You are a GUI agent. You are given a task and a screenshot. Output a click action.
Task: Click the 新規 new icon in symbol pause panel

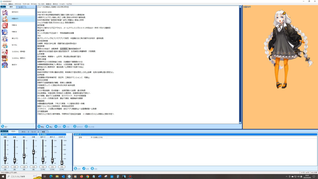point(76,169)
